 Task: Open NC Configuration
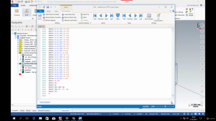[158, 17]
